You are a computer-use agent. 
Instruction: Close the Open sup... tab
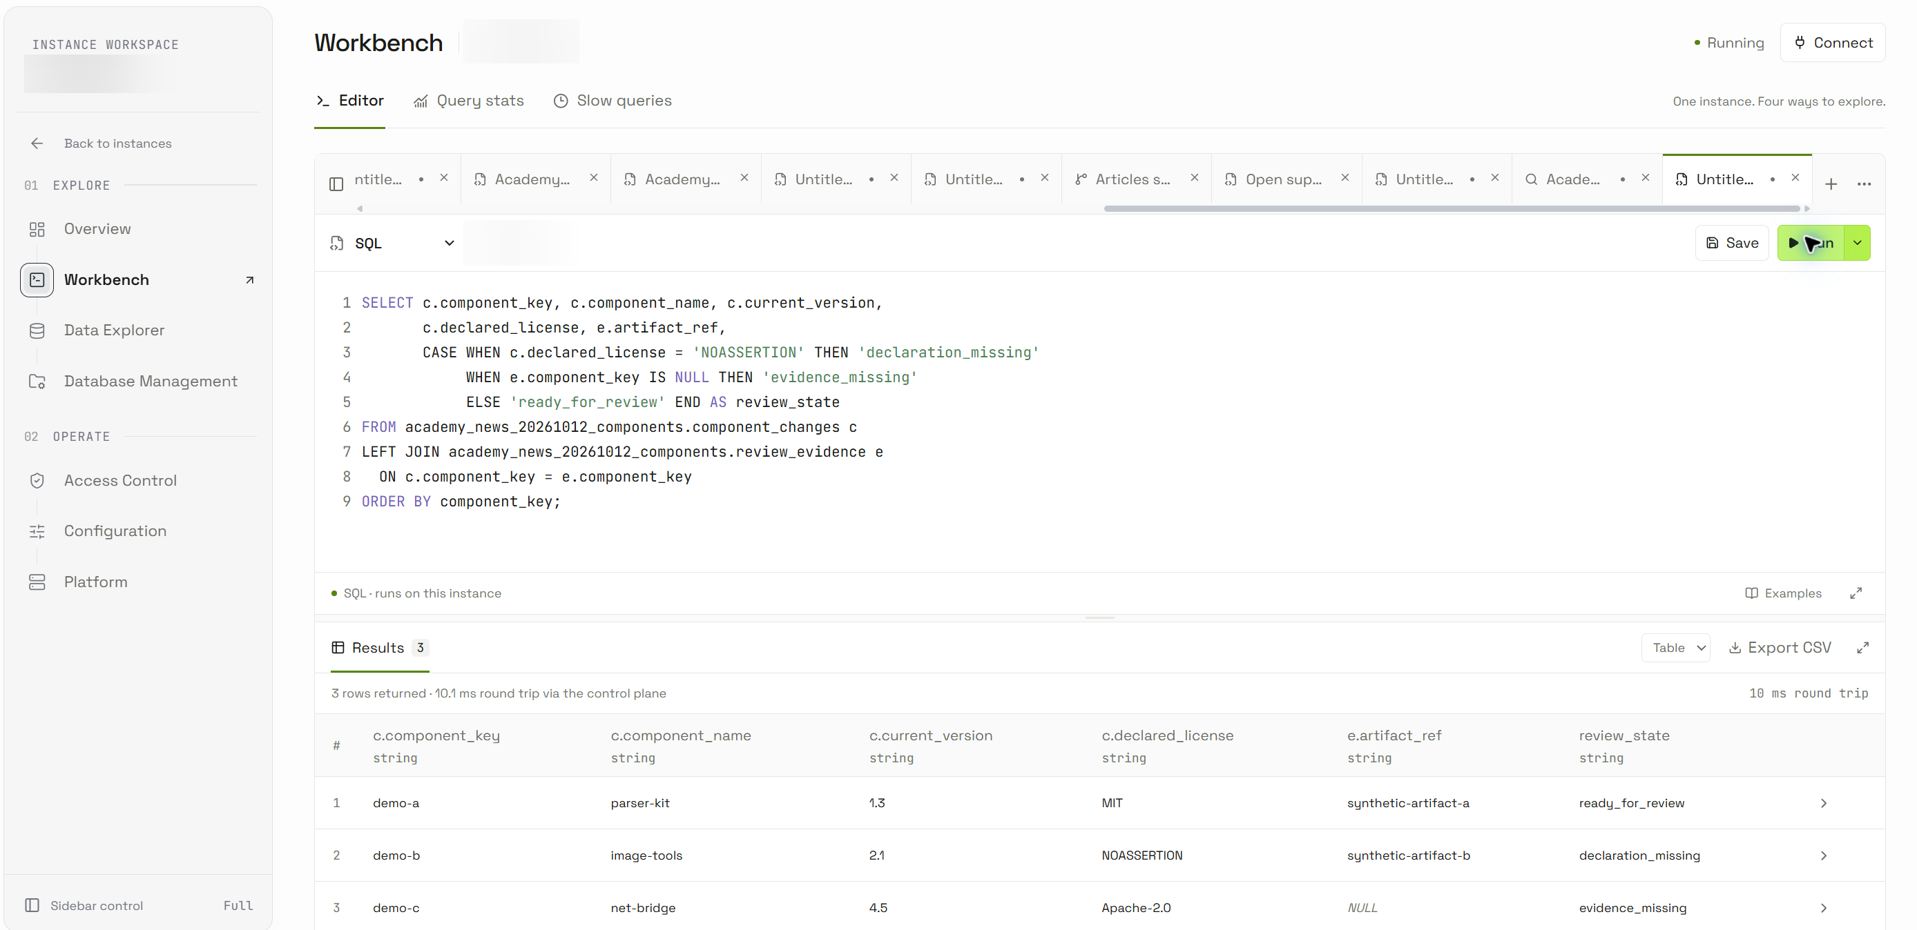point(1345,178)
